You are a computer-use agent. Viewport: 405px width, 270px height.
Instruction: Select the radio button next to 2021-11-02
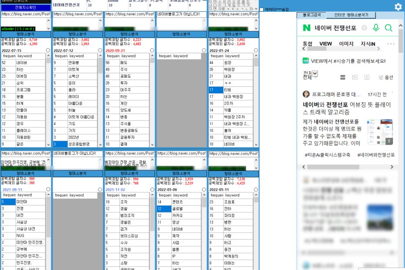point(152,189)
